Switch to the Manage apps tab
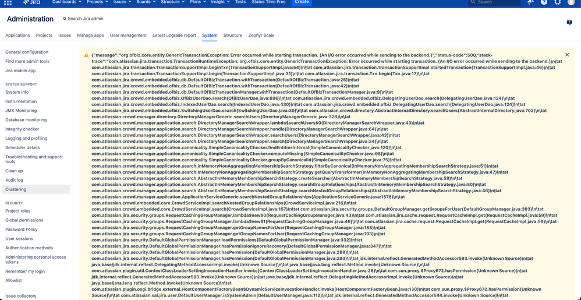This screenshot has height=300, width=581. pos(90,35)
